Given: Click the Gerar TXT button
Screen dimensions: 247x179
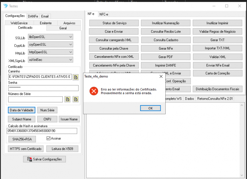Looking at the screenshot, I should [218, 40].
